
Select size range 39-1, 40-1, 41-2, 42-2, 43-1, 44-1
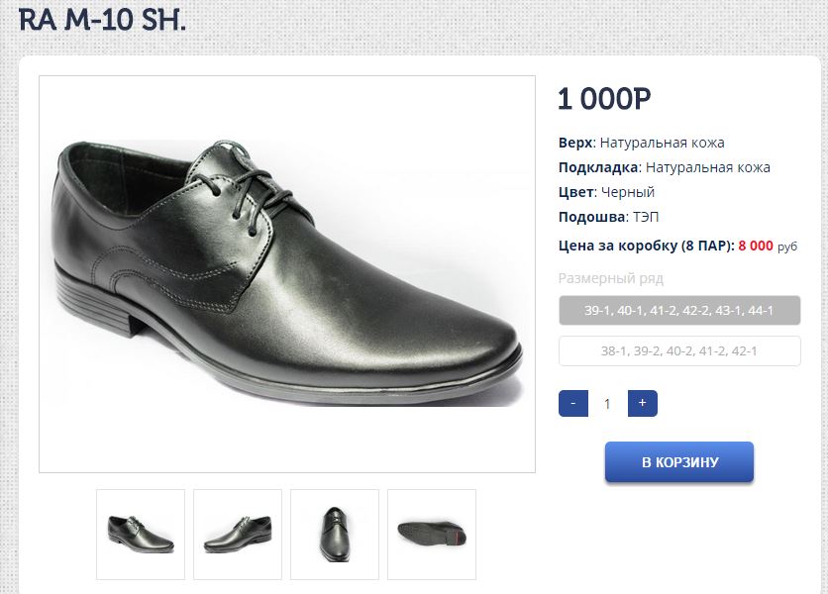pos(679,311)
